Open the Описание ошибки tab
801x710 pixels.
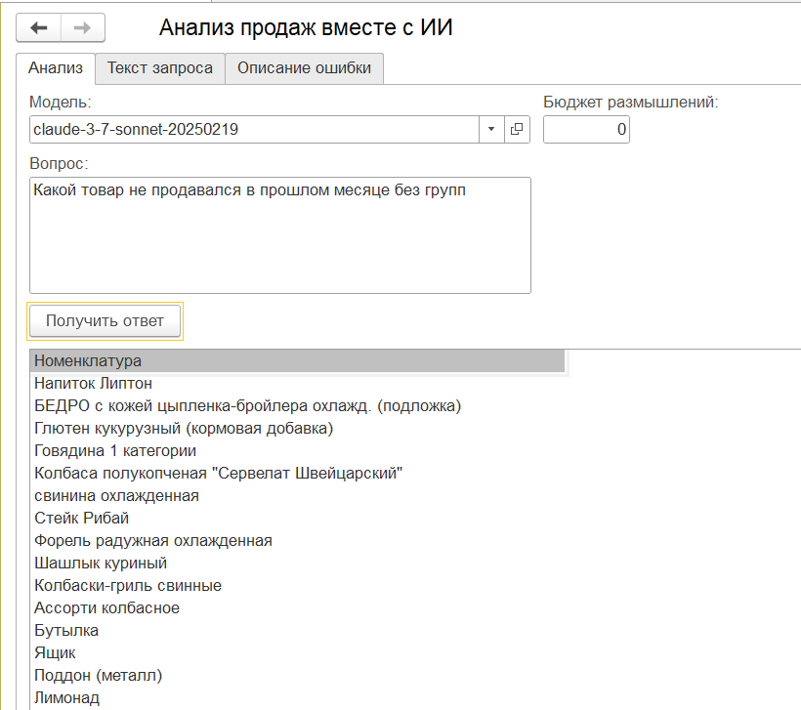(304, 68)
